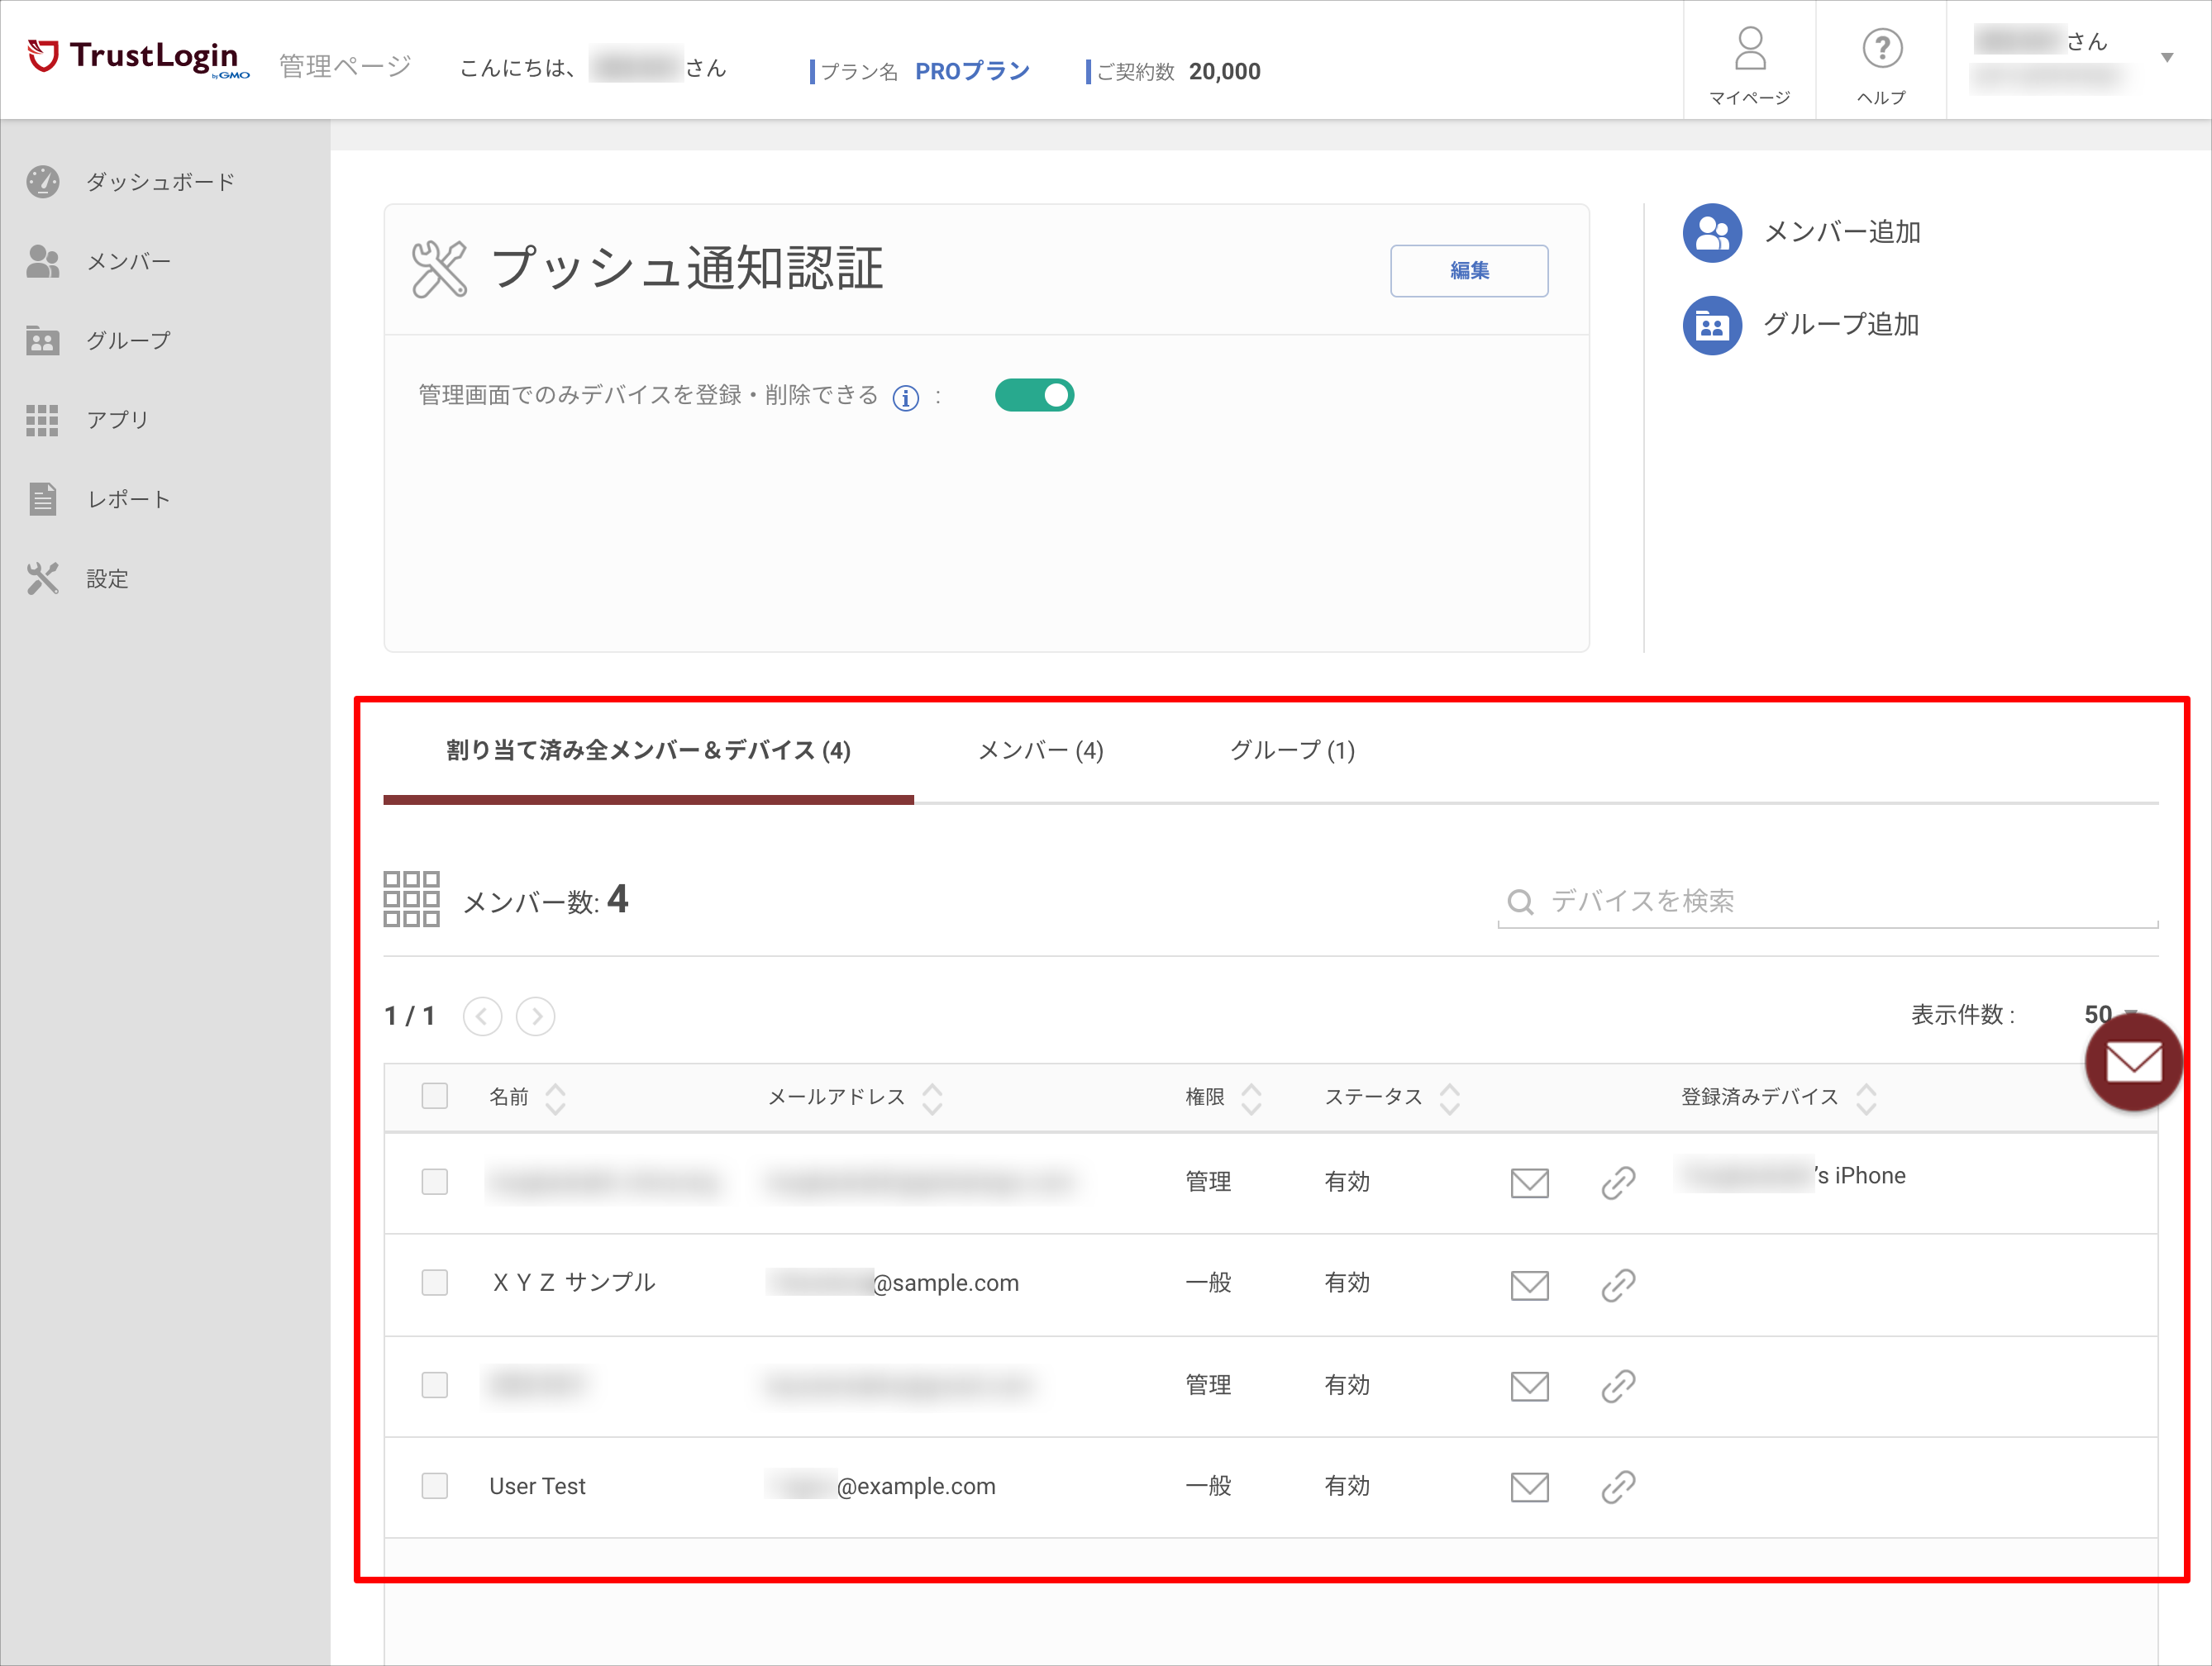Click the grid icon beside メンバー数
The height and width of the screenshot is (1666, 2212).
pos(411,899)
